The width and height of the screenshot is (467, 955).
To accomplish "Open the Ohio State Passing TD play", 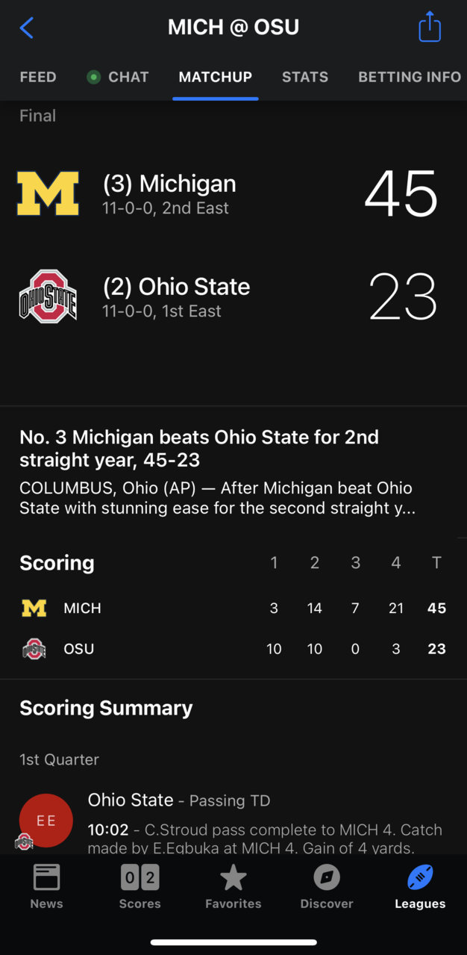I will click(x=233, y=821).
